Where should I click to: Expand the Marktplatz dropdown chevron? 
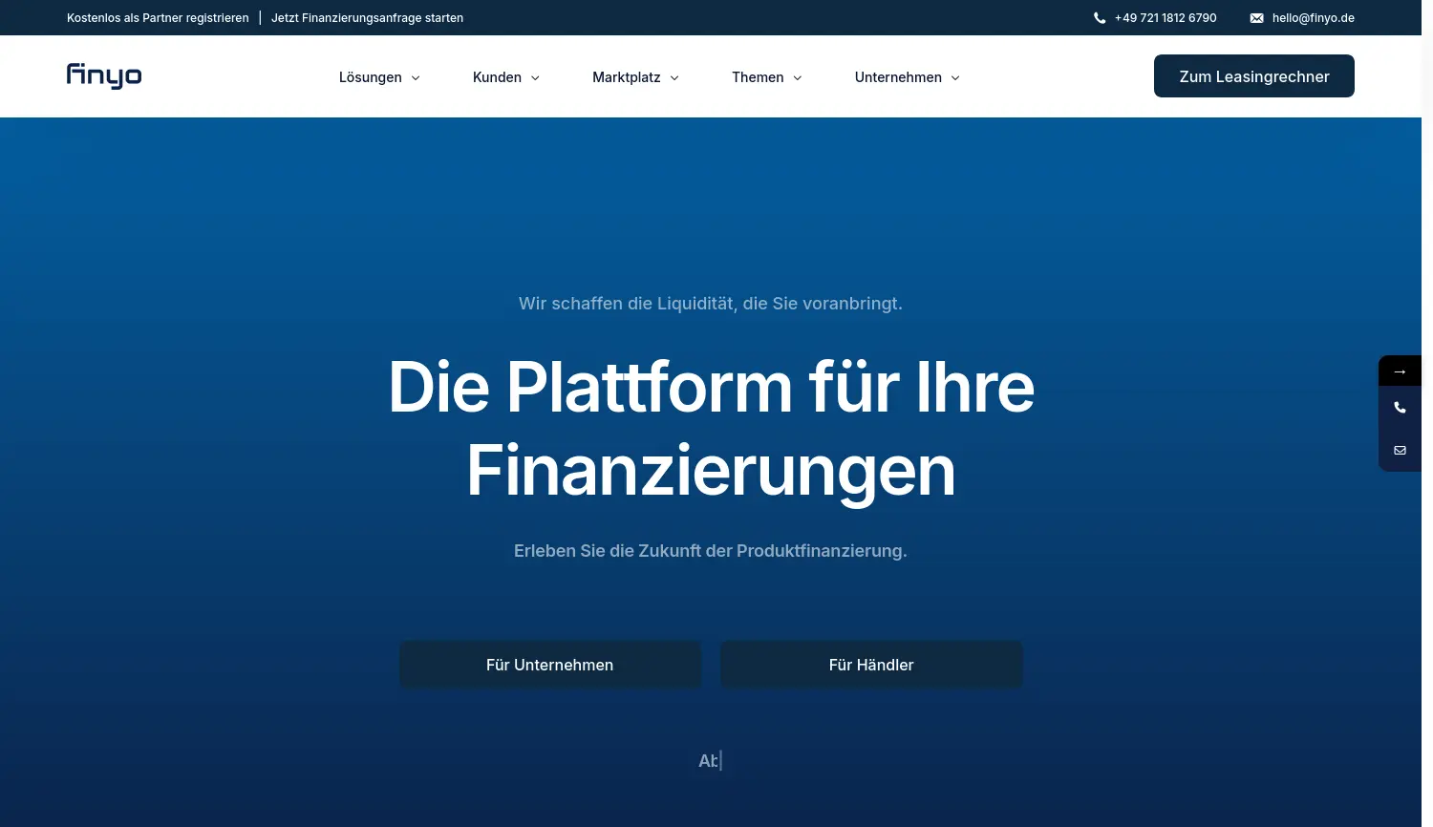[x=674, y=78]
